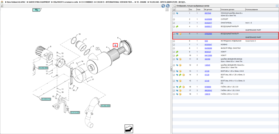Click the 10.414.020 reference label in the diagram
279x134 pixels.
[75, 112]
